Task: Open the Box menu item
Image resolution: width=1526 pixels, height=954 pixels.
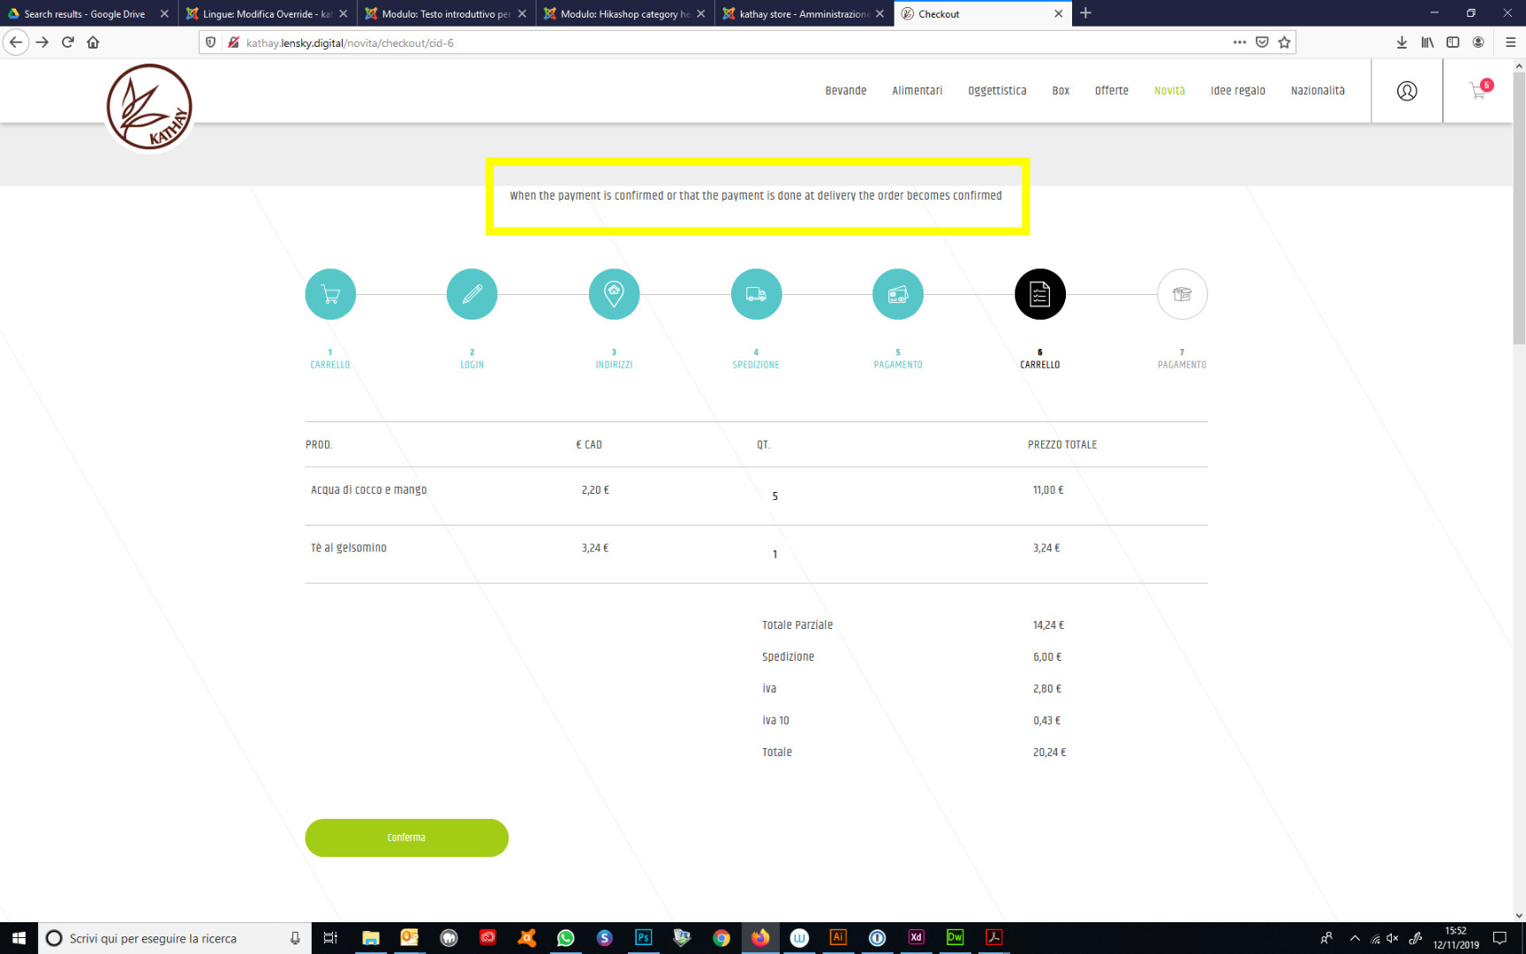Action: click(x=1061, y=91)
